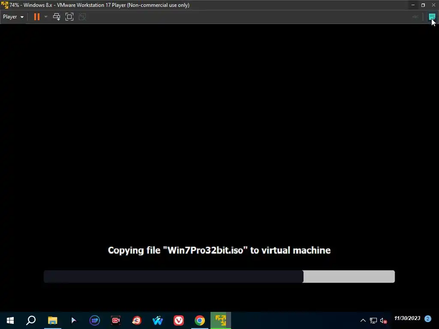Open the red swirl app in taskbar
Screen dimensions: 439x329
point(137,320)
